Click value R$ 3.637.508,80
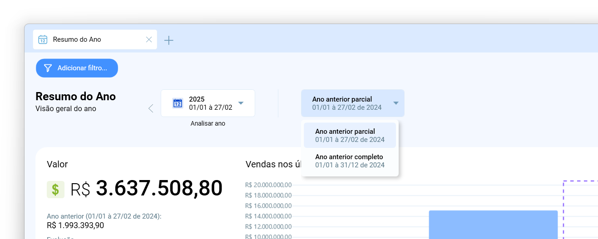Screen dimensions: 598x239 click(147, 189)
